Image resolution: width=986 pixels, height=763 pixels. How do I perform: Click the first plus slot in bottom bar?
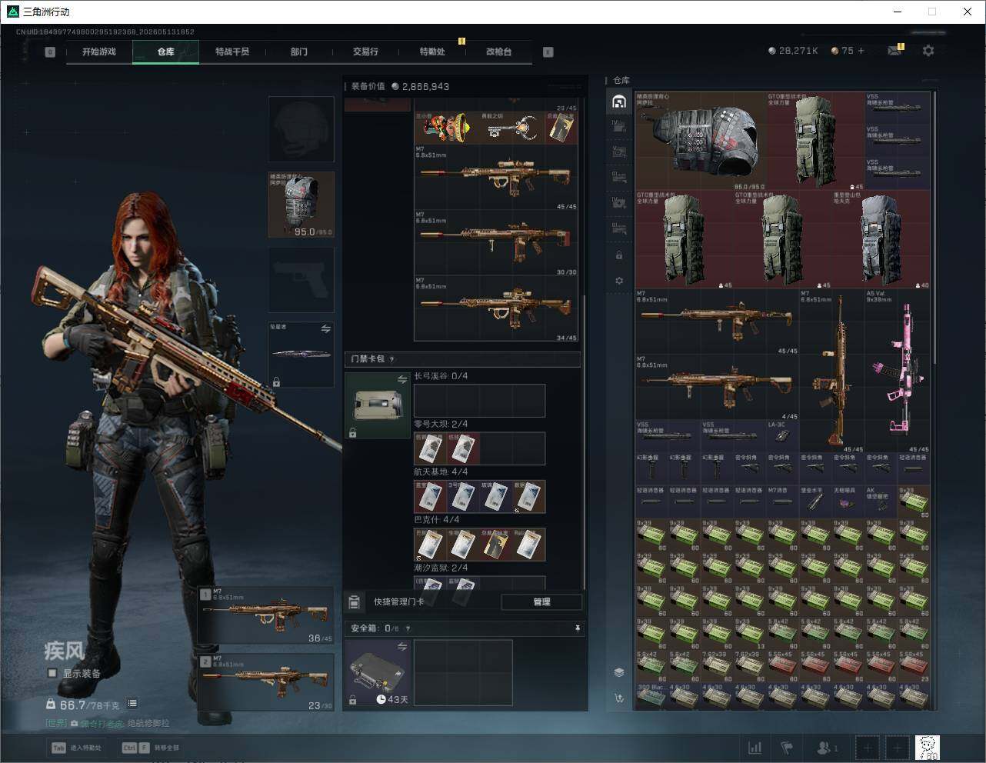(x=868, y=748)
